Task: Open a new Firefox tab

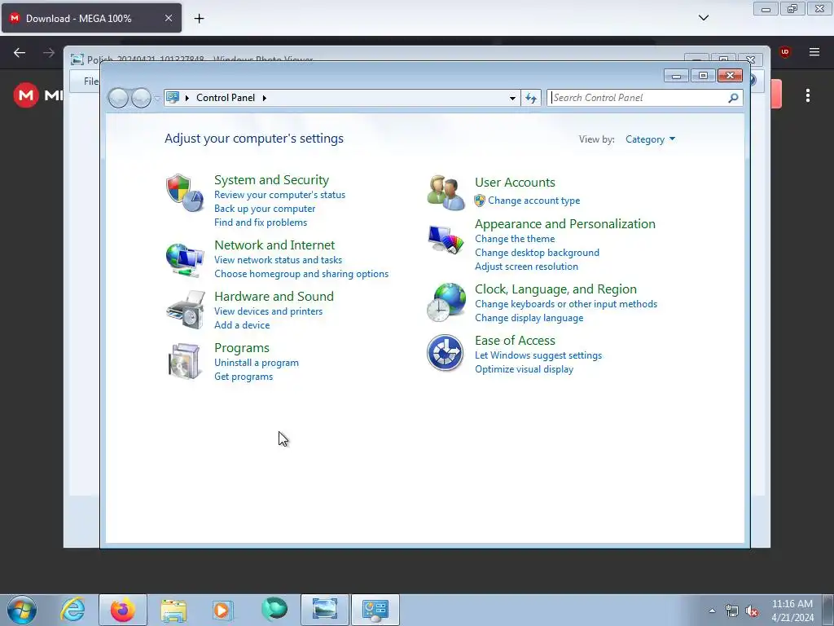Action: pos(199,18)
